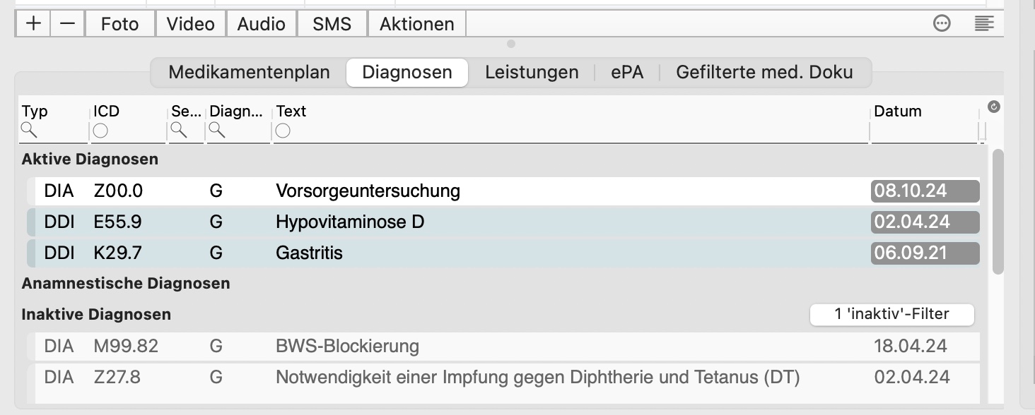The height and width of the screenshot is (415, 1035).
Task: Click the text alignment lines icon
Action: pos(983,23)
